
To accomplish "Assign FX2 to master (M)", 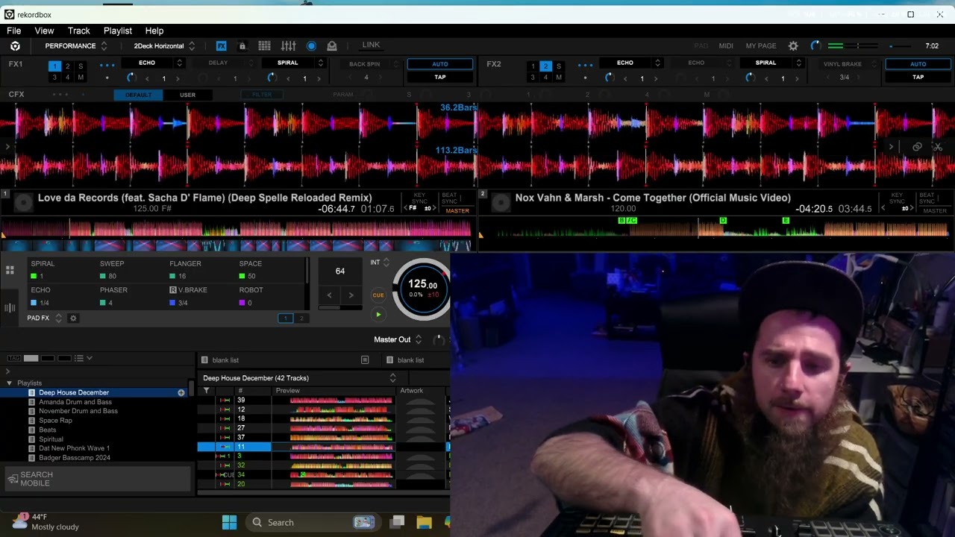I will [x=559, y=78].
